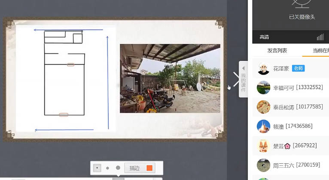The height and width of the screenshot is (180, 329).
Task: Check the signal strength bars icon
Action: (x=320, y=37)
